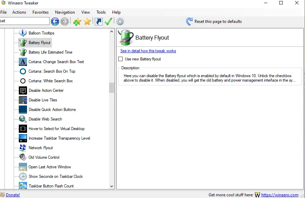The width and height of the screenshot is (305, 198).
Task: Add this page to favorites (green plus star)
Action: click(77, 22)
